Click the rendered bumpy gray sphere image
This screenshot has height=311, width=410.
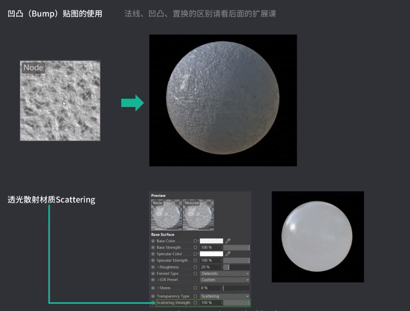click(223, 100)
